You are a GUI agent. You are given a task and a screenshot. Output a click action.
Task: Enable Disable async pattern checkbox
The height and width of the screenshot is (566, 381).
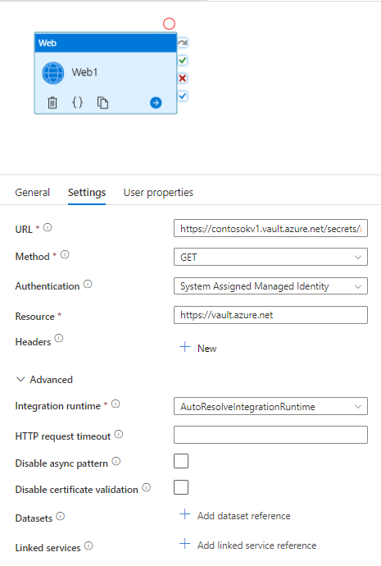click(x=181, y=461)
